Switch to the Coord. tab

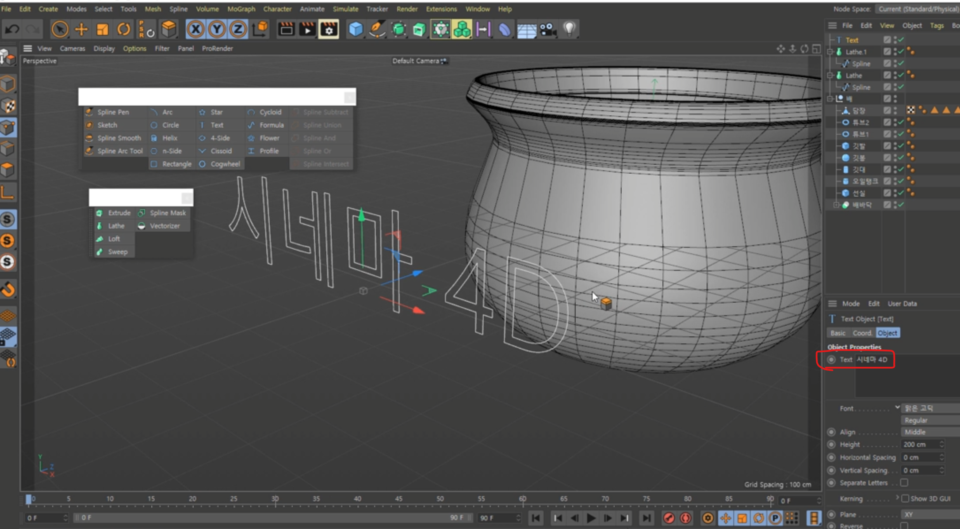[x=862, y=333]
